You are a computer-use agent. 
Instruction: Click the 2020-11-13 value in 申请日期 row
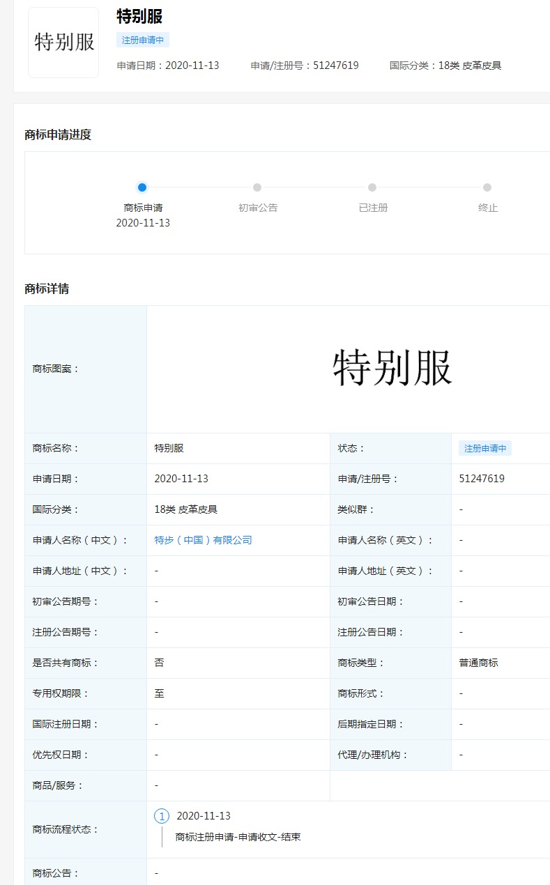click(x=181, y=479)
